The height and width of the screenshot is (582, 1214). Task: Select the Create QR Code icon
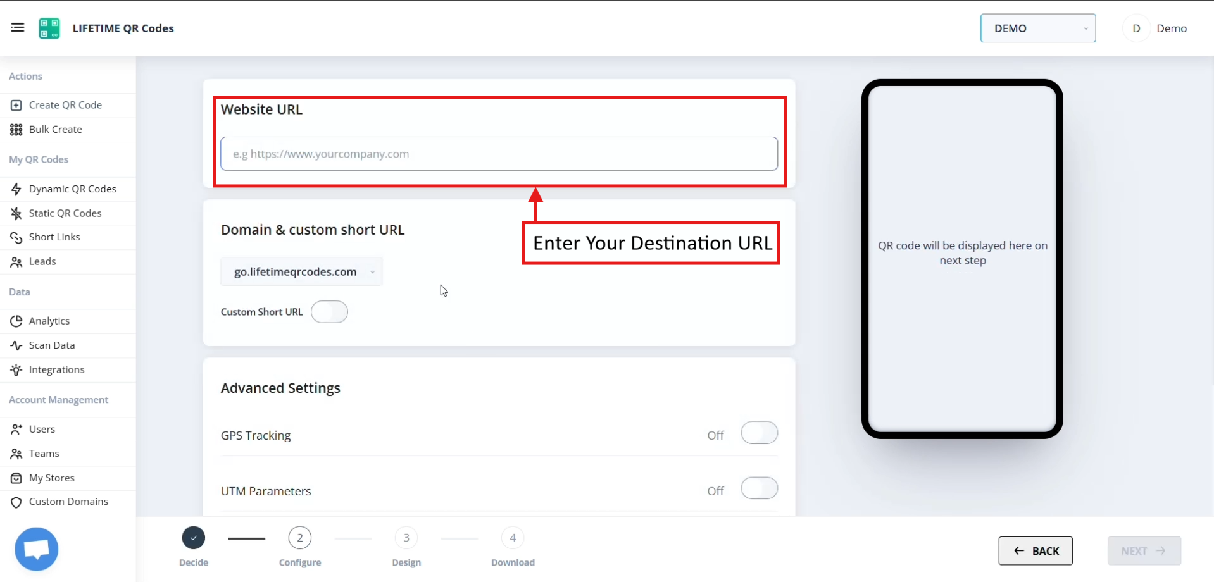(x=16, y=104)
